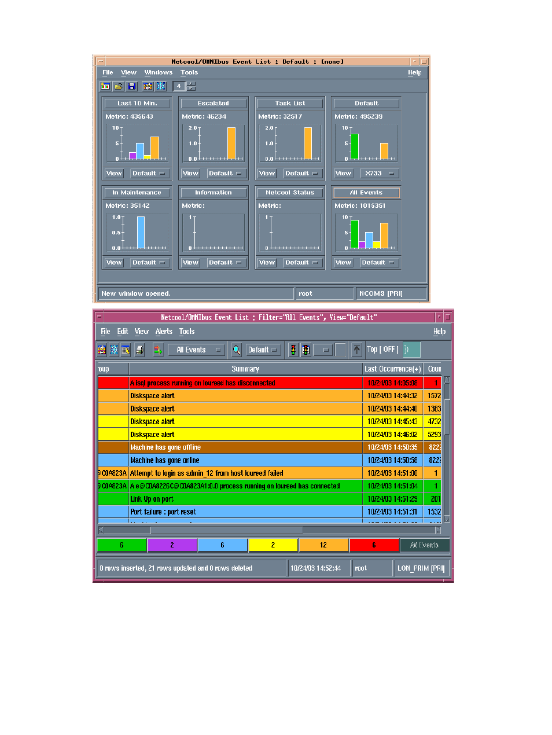Viewport: 552px width, 735px height.
Task: Click the open folder icon in upper window
Action: click(x=119, y=86)
